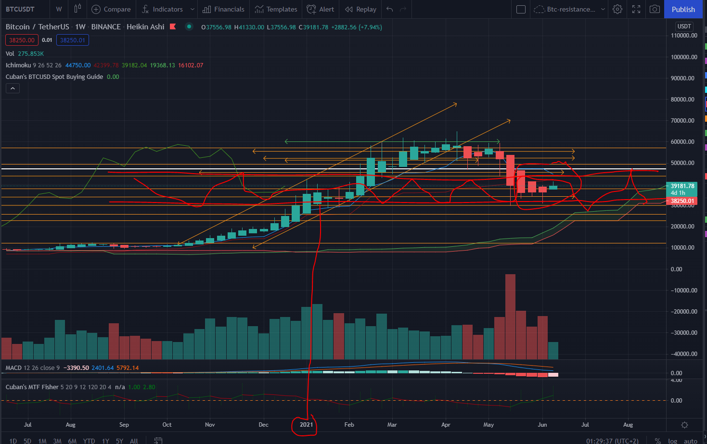707x444 pixels.
Task: Open the go-to-date calendar icon
Action: pyautogui.click(x=158, y=440)
